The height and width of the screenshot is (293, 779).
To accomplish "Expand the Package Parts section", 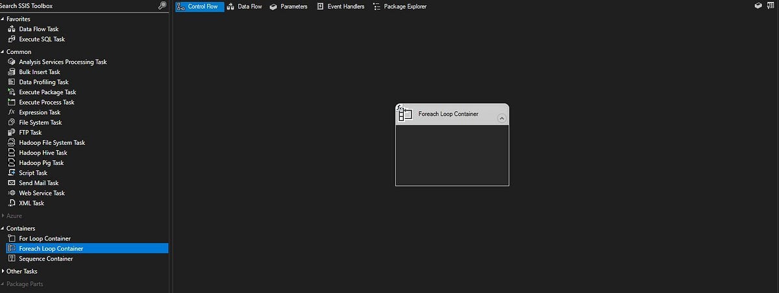I will pyautogui.click(x=3, y=284).
